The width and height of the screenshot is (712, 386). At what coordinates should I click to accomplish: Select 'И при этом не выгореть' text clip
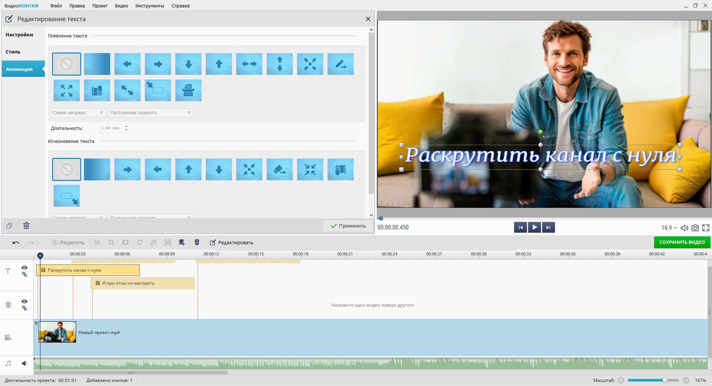tap(142, 283)
